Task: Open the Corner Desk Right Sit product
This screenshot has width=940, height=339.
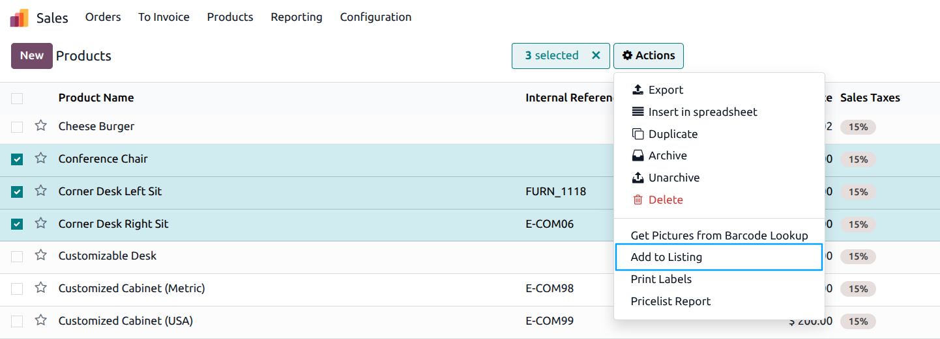Action: (113, 224)
